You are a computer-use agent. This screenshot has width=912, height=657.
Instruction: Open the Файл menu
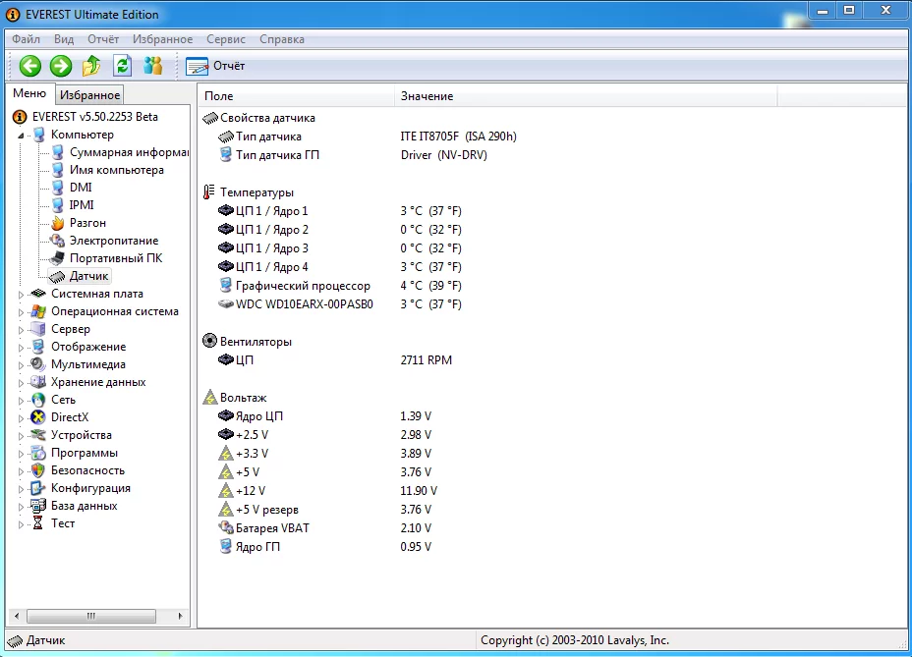click(x=27, y=39)
